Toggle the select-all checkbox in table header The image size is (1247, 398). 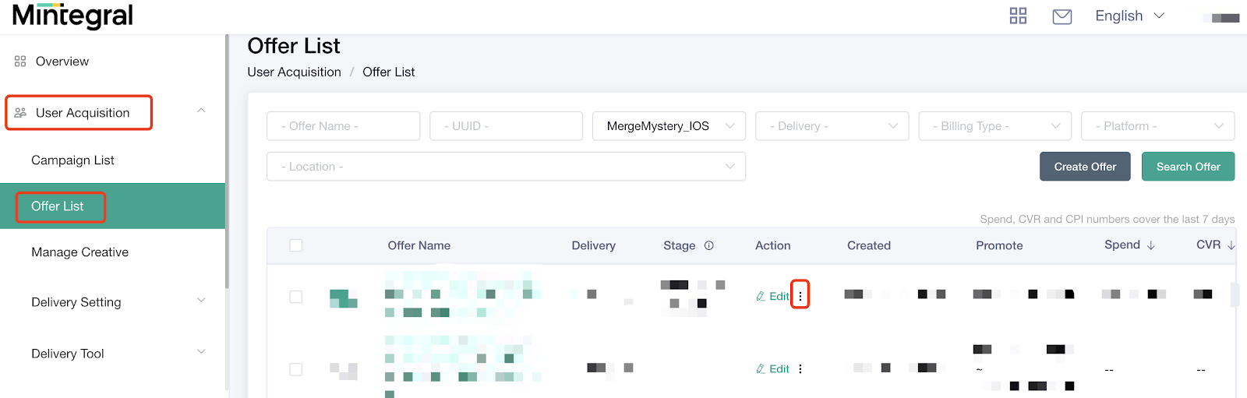(x=295, y=245)
